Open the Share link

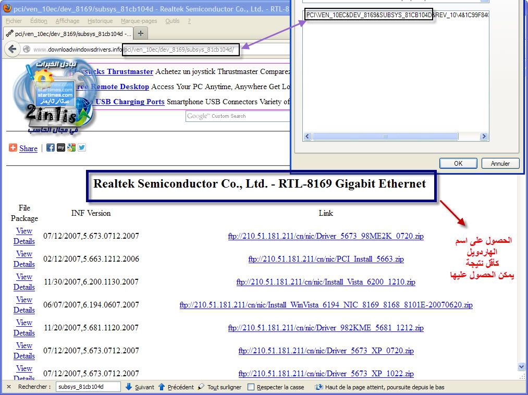(x=28, y=149)
